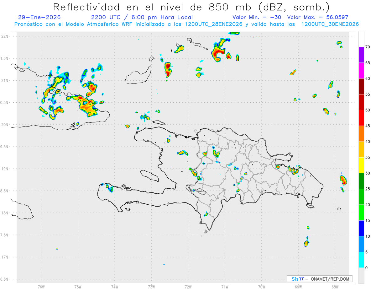Click the purple 65–70 dBZ colorbar segment
Image resolution: width=376 pixels, height=291 pixels.
(x=361, y=55)
